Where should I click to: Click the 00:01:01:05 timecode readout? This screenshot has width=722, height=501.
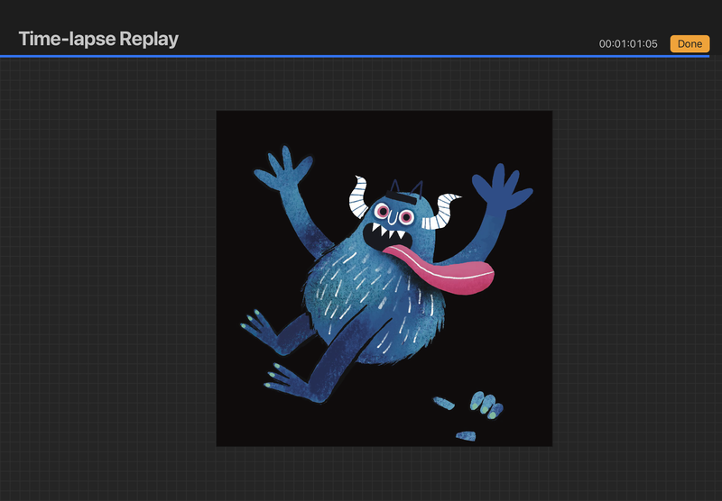(628, 43)
